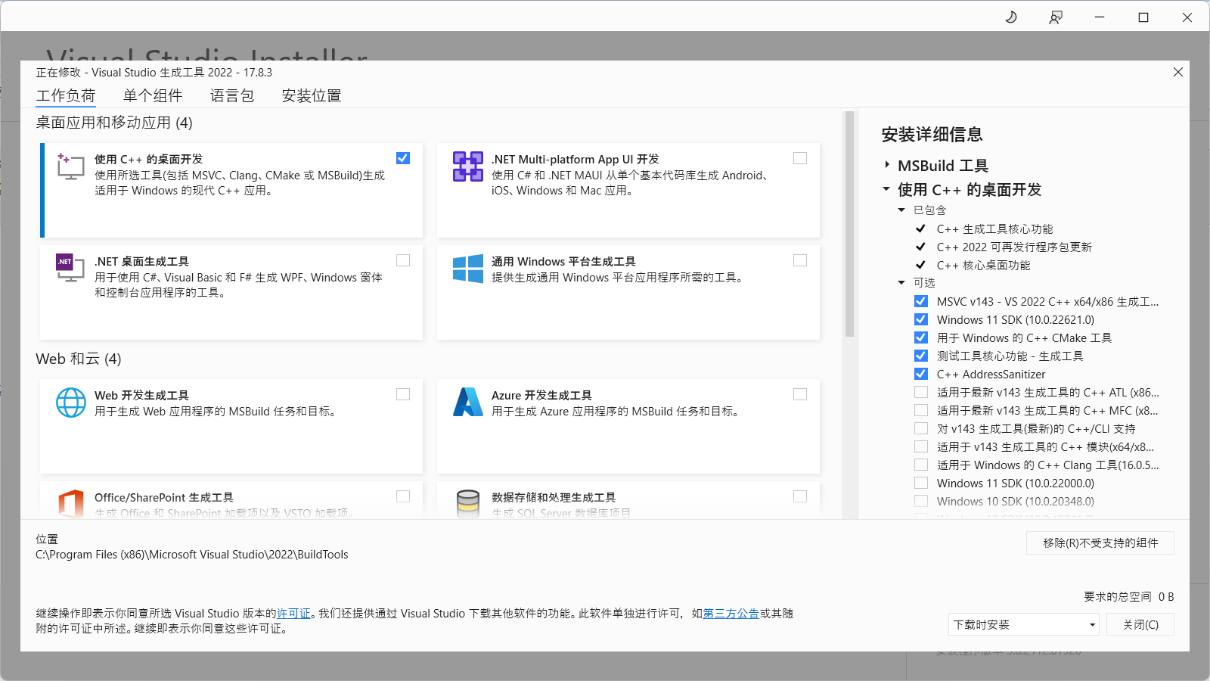Click the 关闭(C) button
This screenshot has width=1210, height=681.
tap(1140, 624)
